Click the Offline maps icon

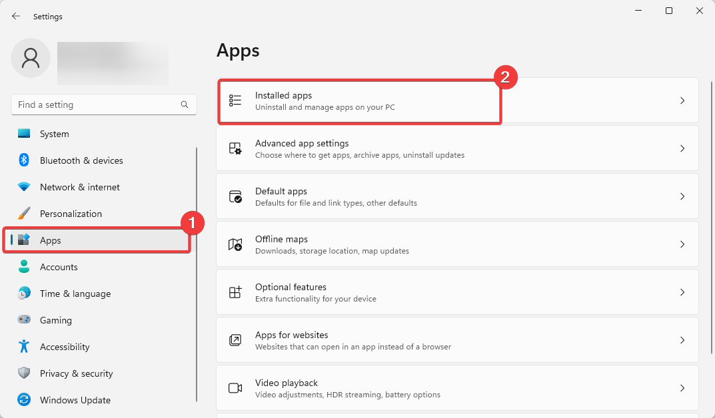(235, 244)
